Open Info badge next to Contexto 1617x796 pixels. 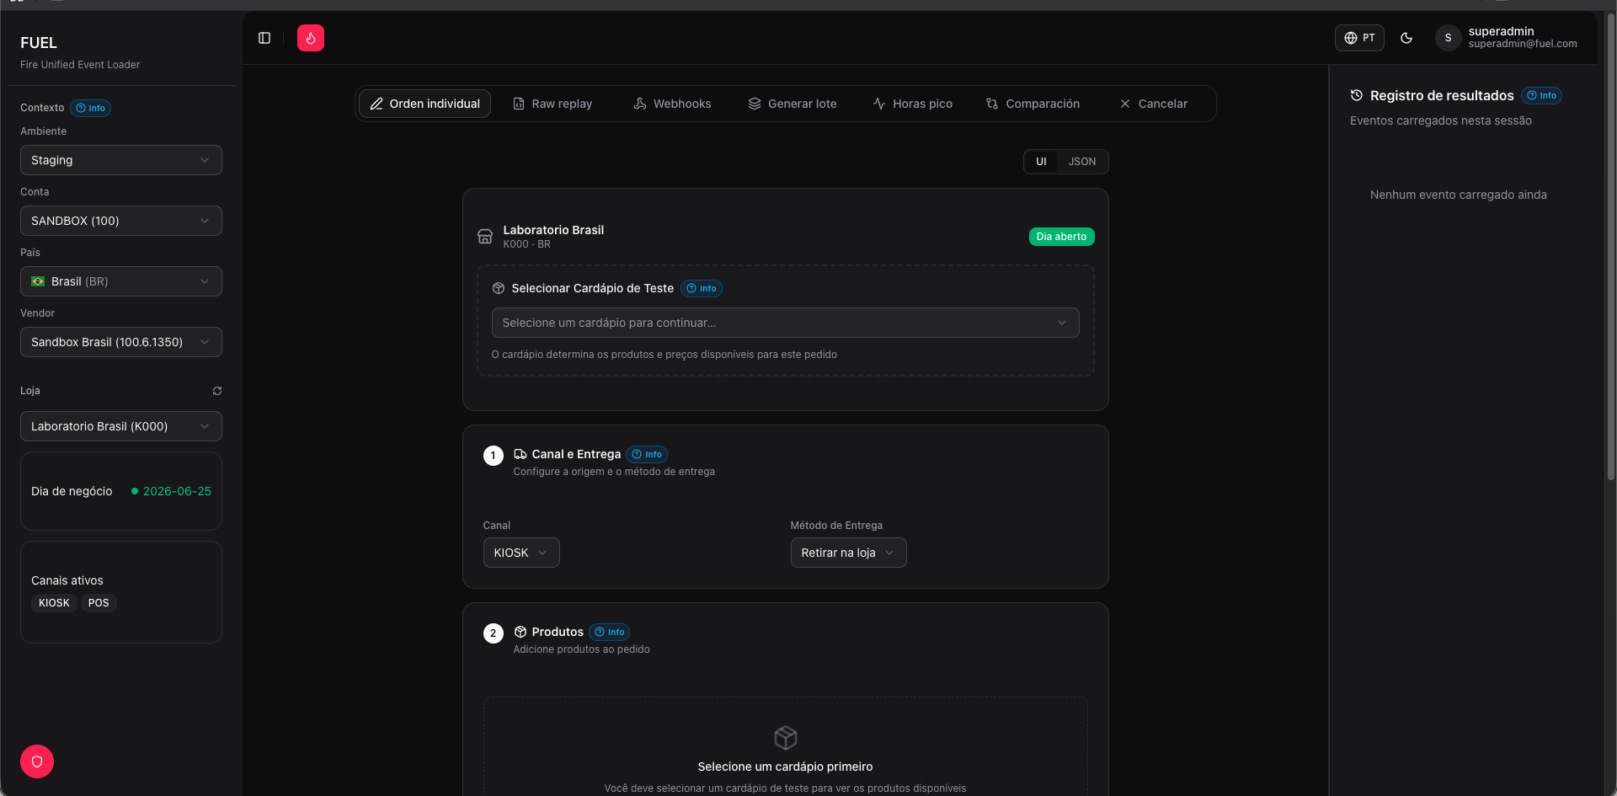[91, 108]
